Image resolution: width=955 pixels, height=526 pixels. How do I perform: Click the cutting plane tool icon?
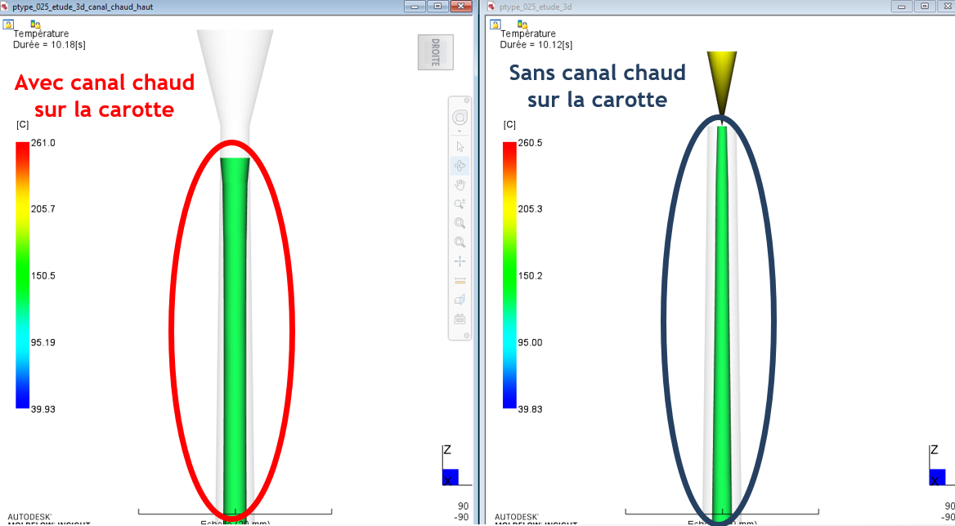point(460,300)
